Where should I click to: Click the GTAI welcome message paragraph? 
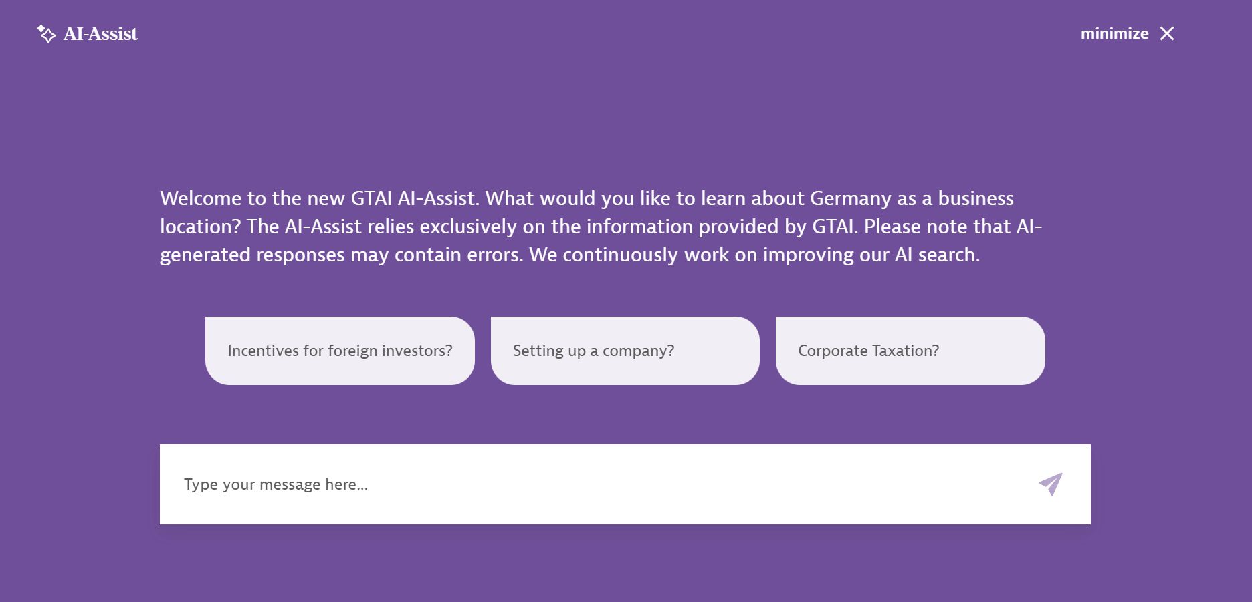(x=601, y=227)
